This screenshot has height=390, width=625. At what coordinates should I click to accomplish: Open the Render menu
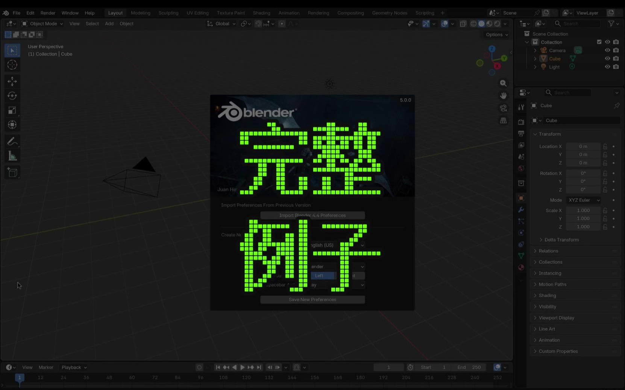[x=48, y=13]
